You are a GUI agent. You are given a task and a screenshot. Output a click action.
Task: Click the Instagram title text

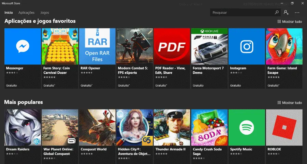pyautogui.click(x=238, y=68)
